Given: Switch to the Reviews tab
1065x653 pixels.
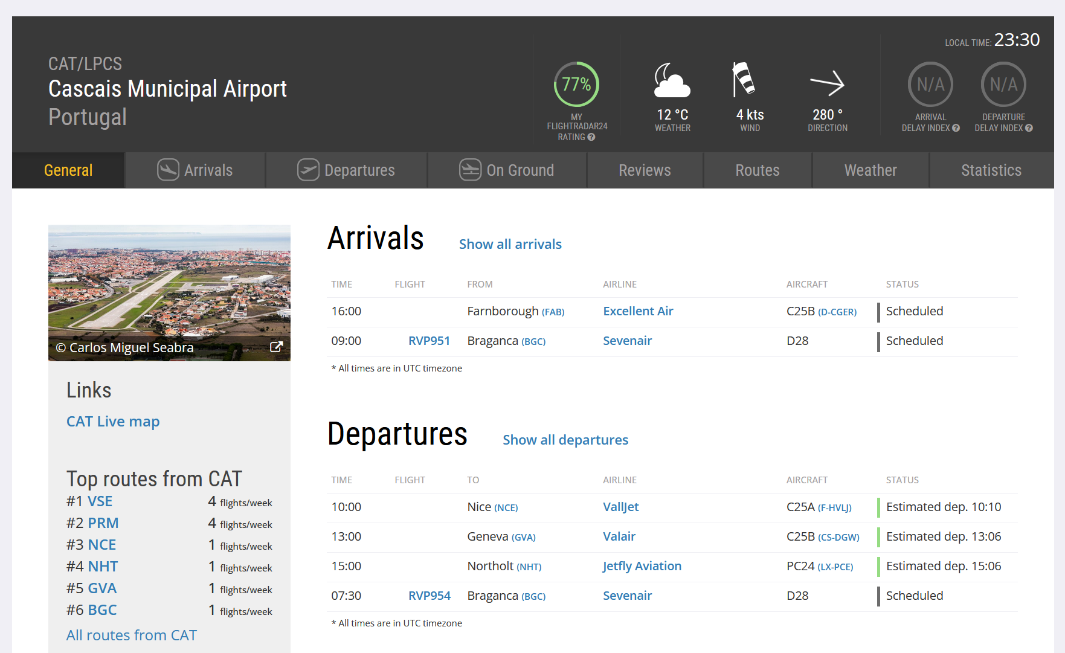Looking at the screenshot, I should [645, 170].
